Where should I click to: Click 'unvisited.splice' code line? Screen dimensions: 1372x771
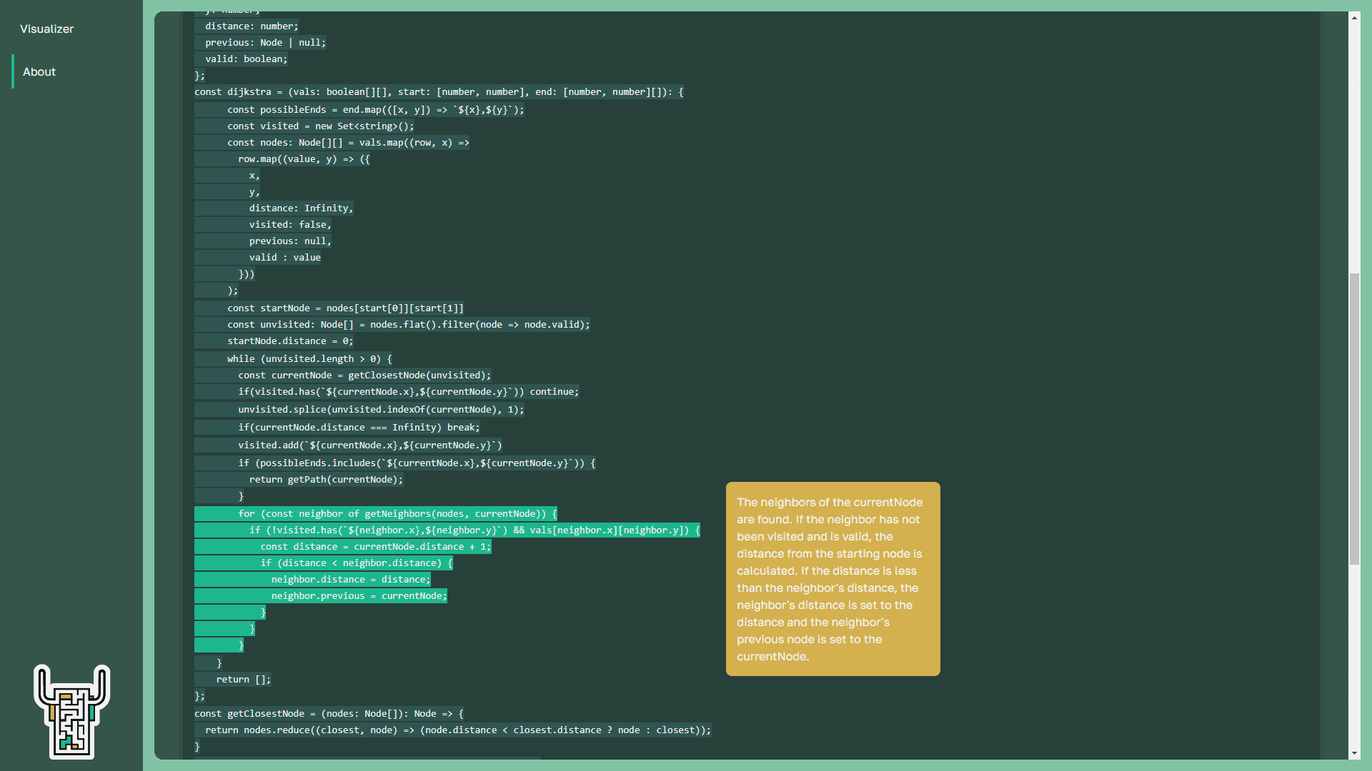(x=380, y=410)
